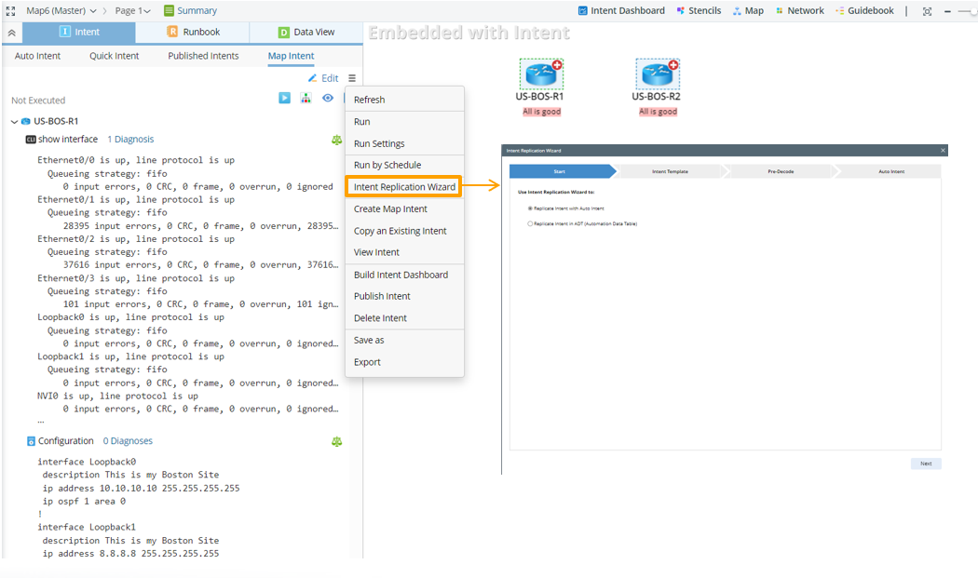Select Save as menu entry
978x578 pixels.
click(404, 341)
